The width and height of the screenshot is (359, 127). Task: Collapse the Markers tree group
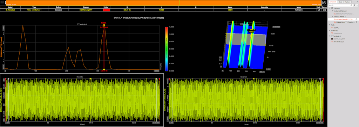click(330, 8)
